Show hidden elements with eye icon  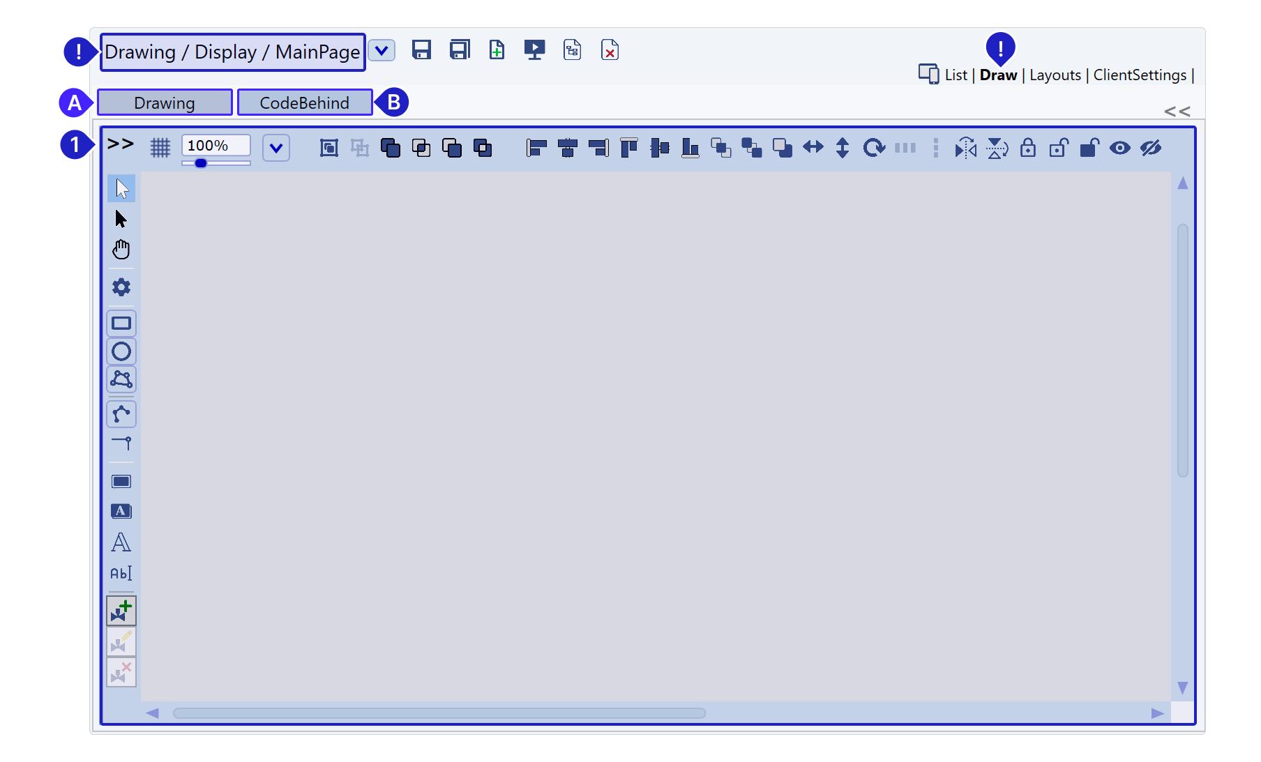[x=1120, y=148]
